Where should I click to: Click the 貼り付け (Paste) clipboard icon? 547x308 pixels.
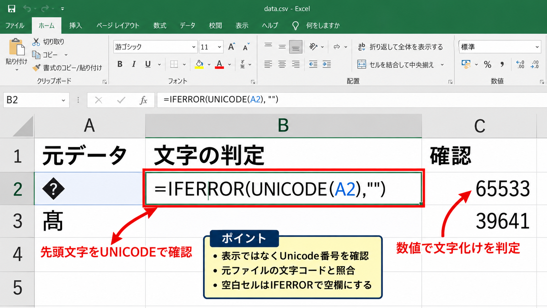click(16, 47)
